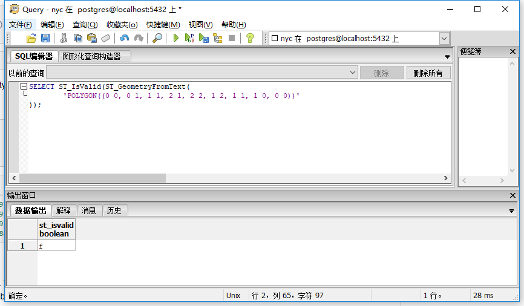Close the 输出窗口 output pane

[513, 195]
